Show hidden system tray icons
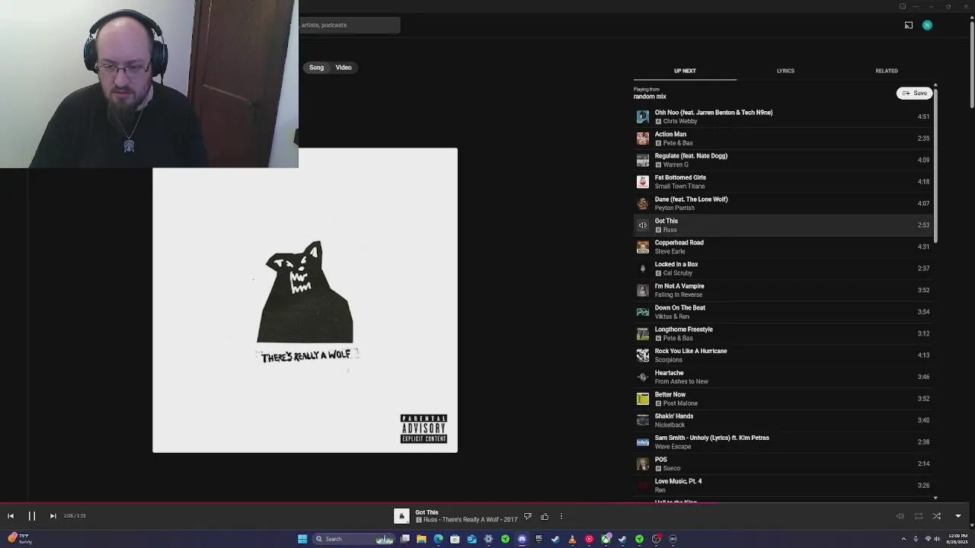Screen dimensions: 975x548 [904, 539]
